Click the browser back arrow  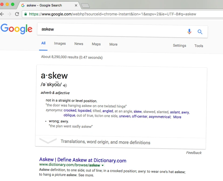(2, 14)
